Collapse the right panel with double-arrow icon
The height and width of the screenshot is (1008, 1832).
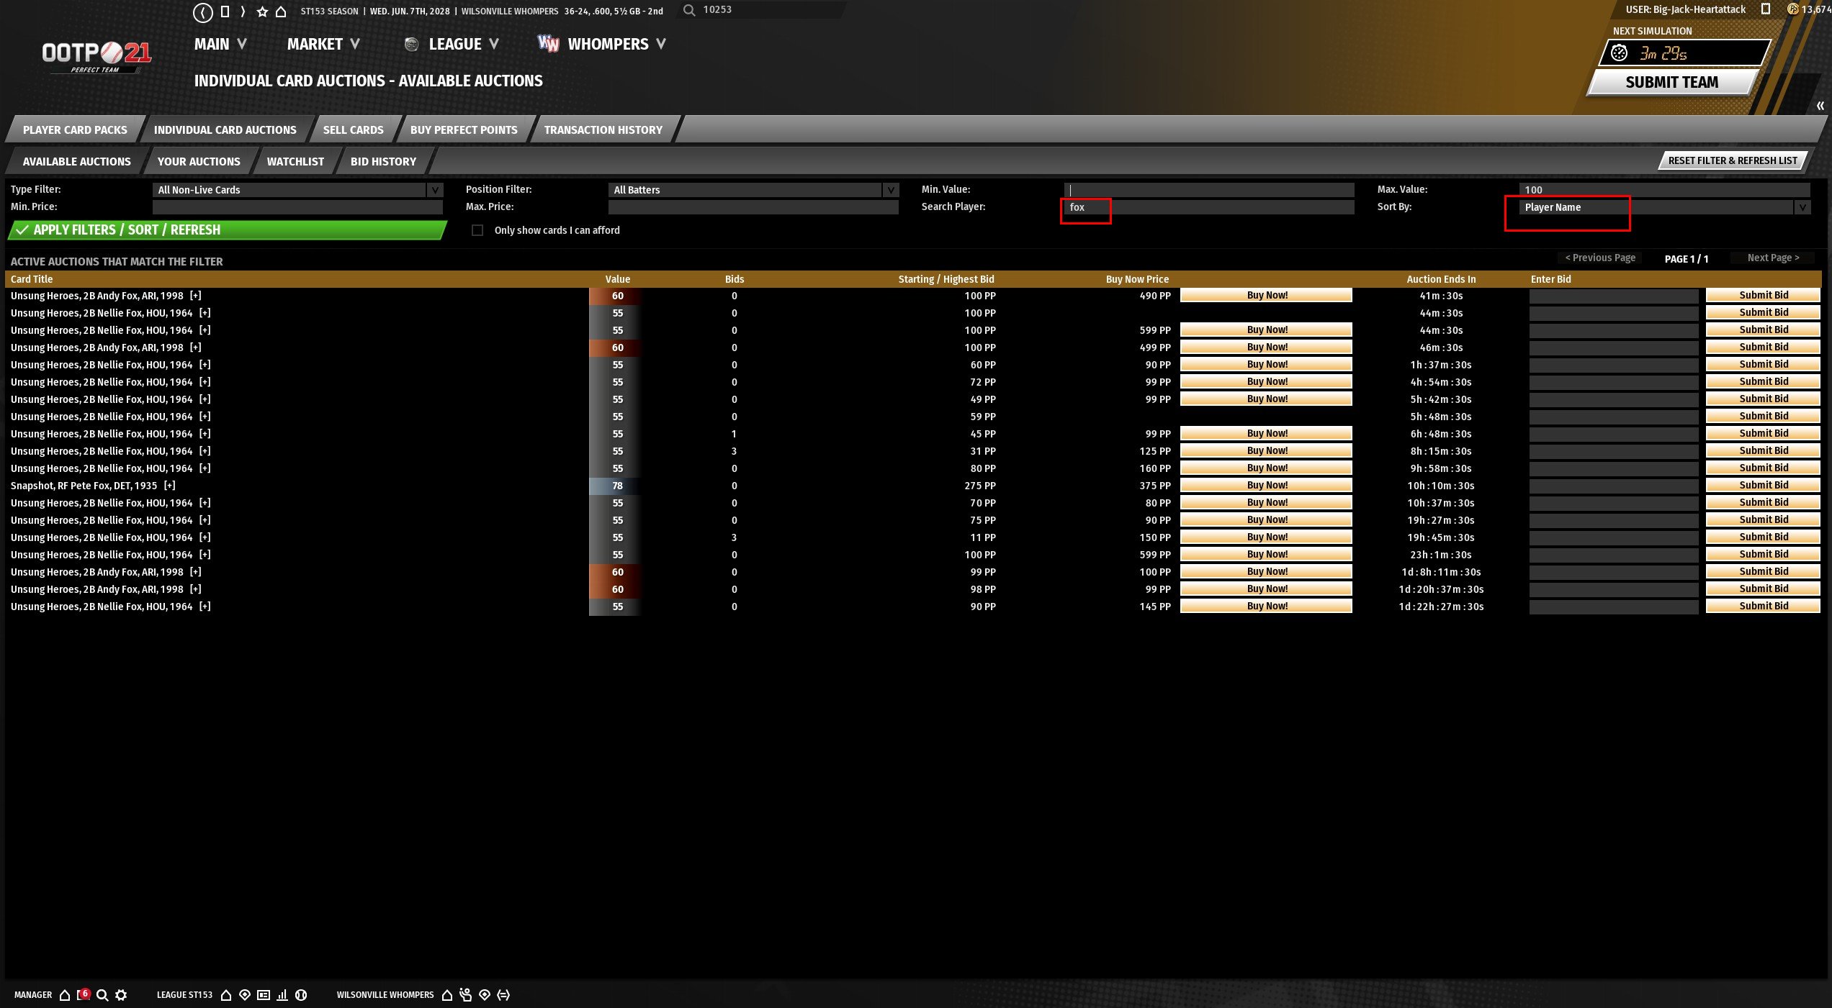coord(1820,106)
